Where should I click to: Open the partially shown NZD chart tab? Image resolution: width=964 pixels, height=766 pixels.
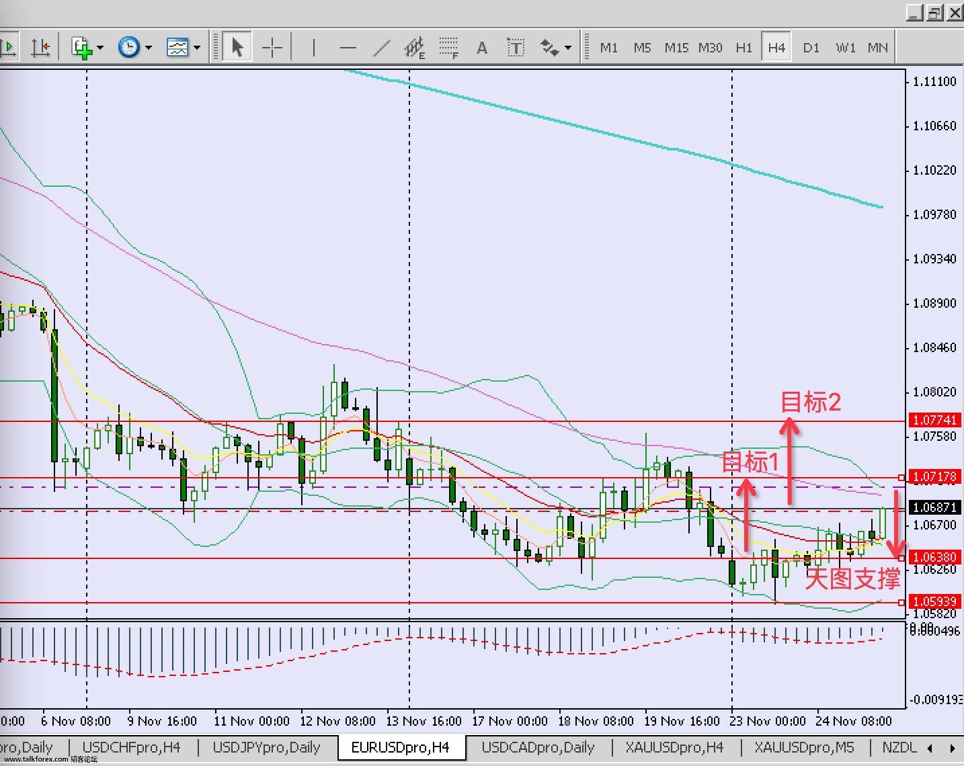pyautogui.click(x=899, y=747)
